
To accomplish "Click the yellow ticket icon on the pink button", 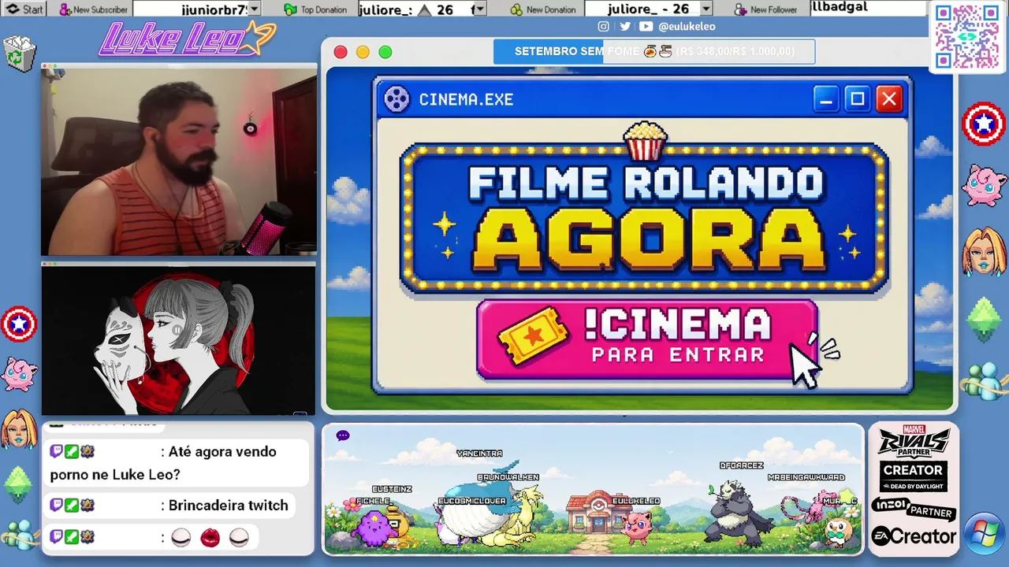I will point(533,336).
